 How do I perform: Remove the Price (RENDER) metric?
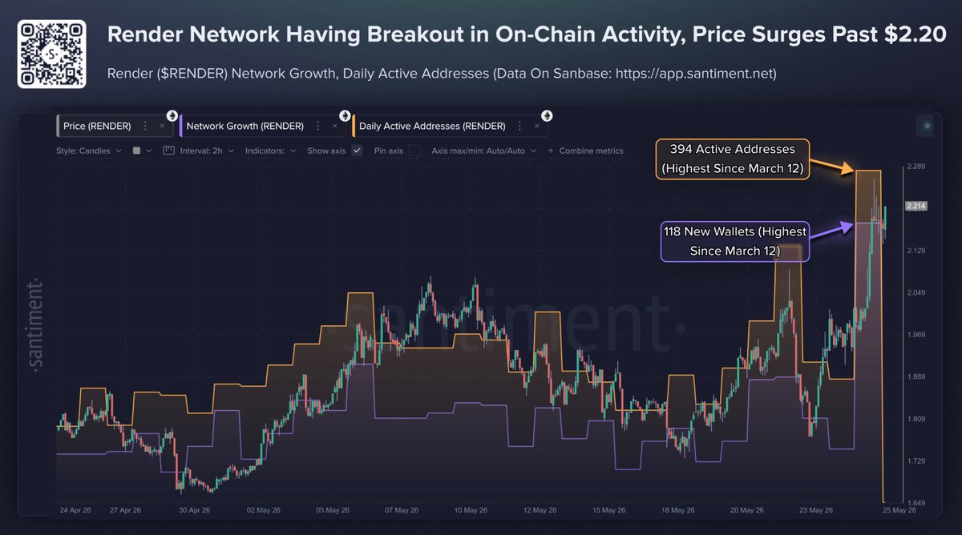[162, 126]
